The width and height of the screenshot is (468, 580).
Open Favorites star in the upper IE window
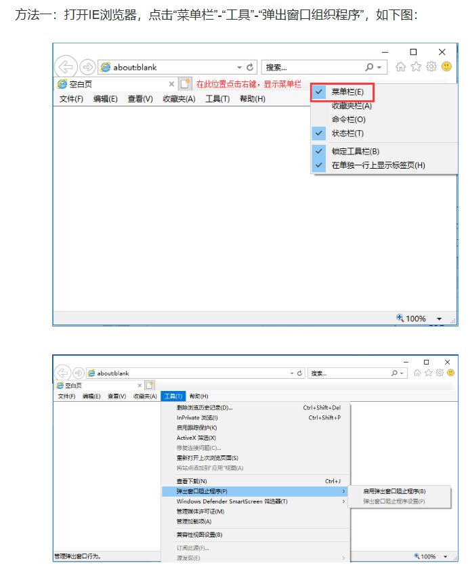click(x=416, y=66)
